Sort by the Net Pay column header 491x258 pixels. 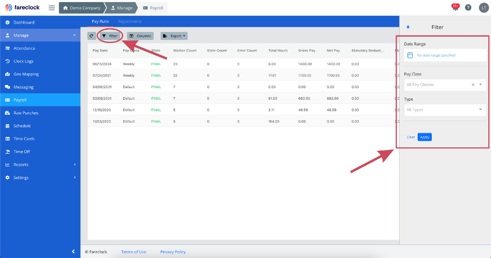pos(333,50)
